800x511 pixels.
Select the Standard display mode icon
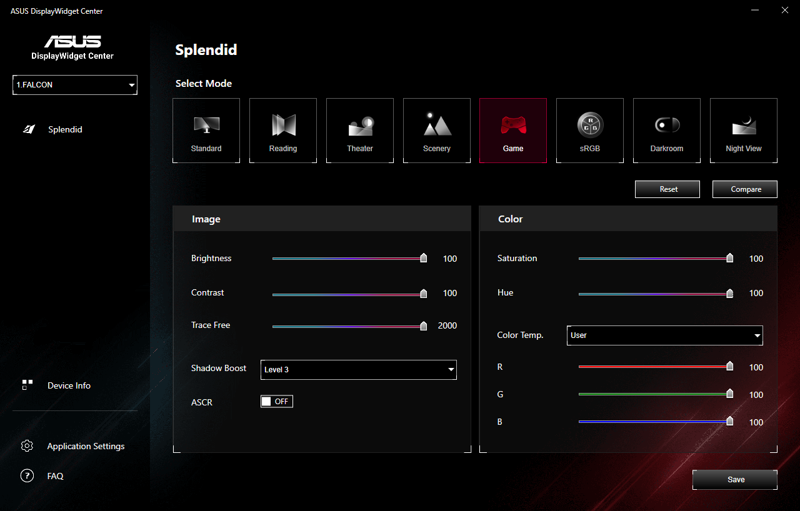[206, 130]
